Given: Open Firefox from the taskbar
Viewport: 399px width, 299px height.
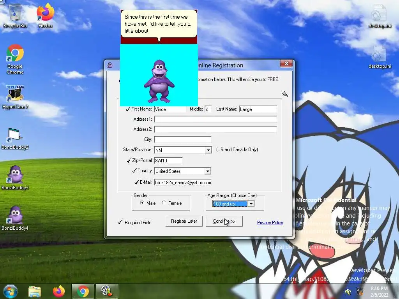Looking at the screenshot, I should (59, 291).
